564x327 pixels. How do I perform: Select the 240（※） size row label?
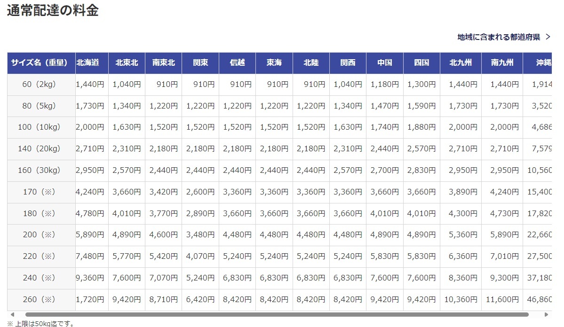(x=41, y=278)
